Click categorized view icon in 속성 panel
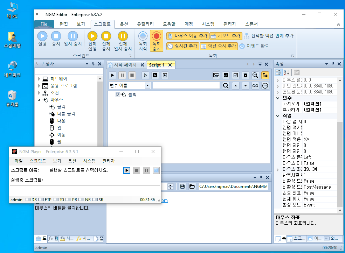Image resolution: width=345 pixels, height=253 pixels. [278, 72]
